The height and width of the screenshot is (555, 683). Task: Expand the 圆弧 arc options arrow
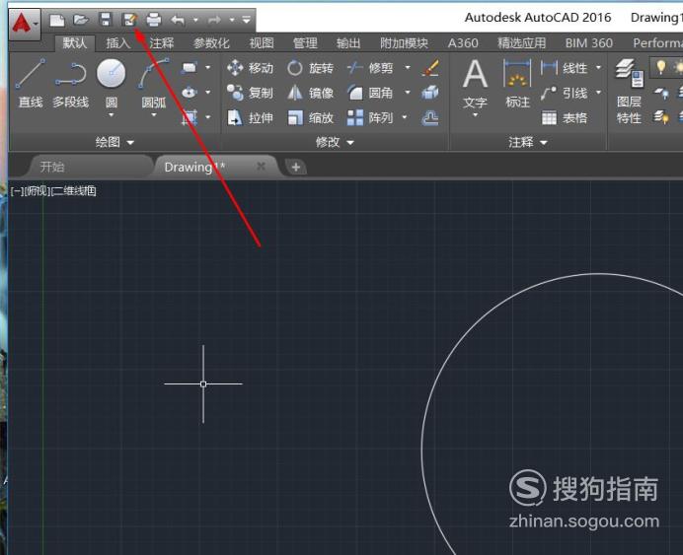pos(154,115)
